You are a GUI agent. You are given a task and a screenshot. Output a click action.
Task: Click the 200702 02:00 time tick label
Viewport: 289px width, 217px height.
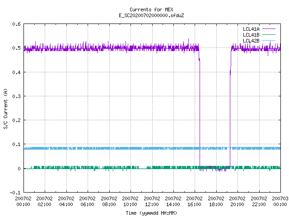[x=44, y=201]
